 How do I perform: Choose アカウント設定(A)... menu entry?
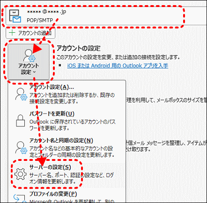click(x=67, y=94)
